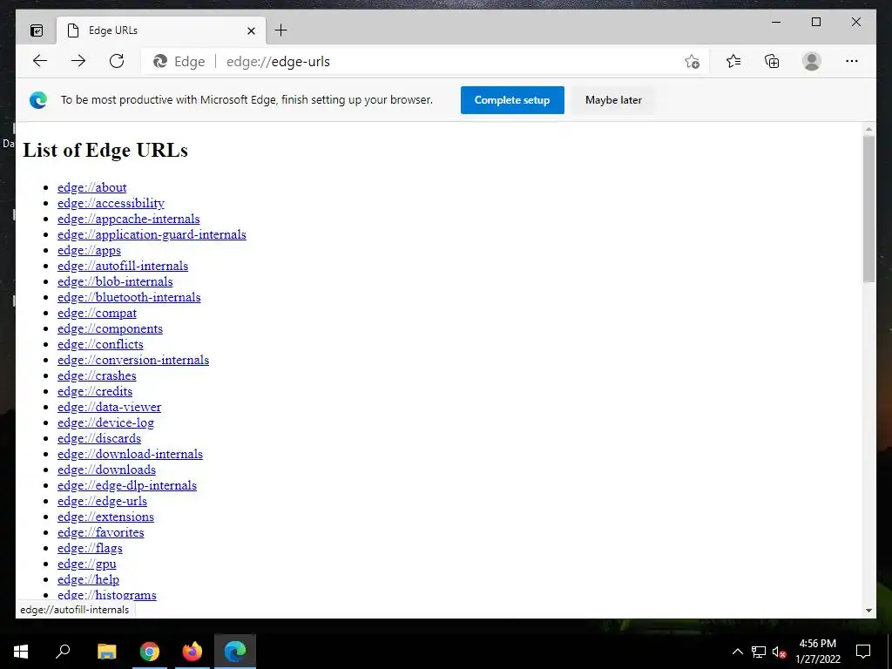Launch Google Chrome from taskbar
The height and width of the screenshot is (669, 892).
point(150,652)
